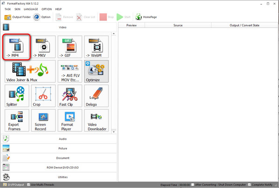Expand the Audio category
This screenshot has height=188, width=279.
[59, 139]
